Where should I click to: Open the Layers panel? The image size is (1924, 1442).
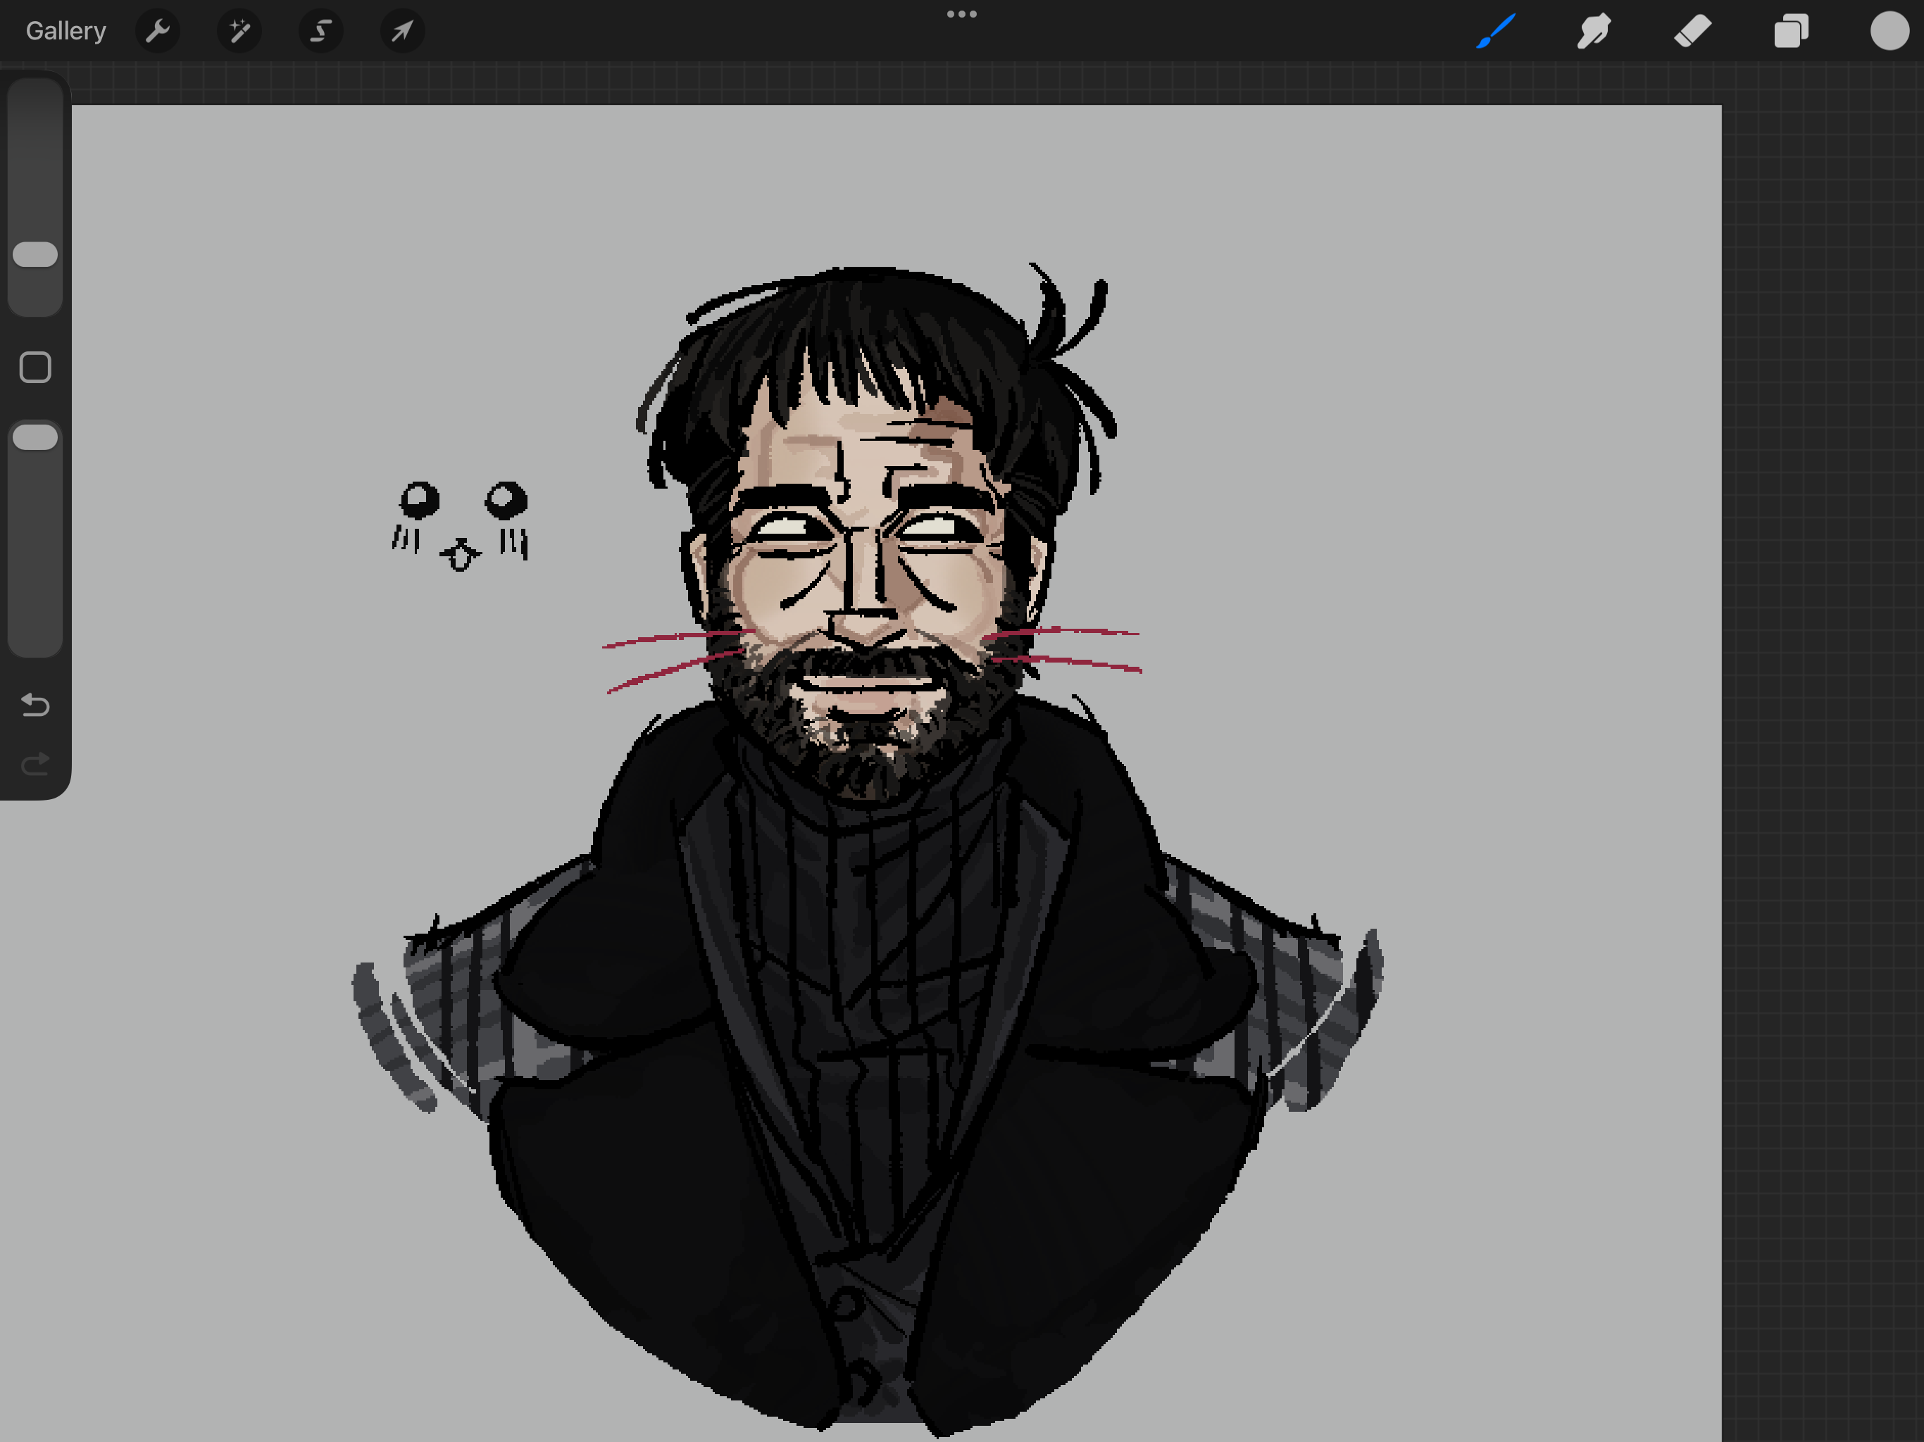pyautogui.click(x=1791, y=31)
